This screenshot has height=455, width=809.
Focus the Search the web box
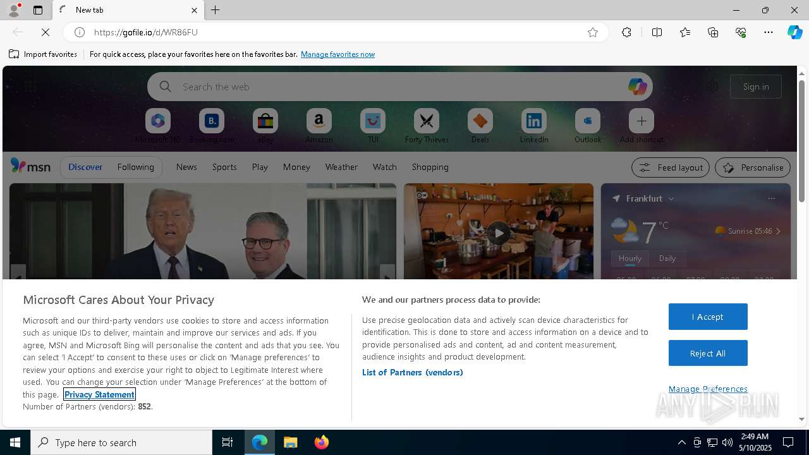click(x=399, y=87)
